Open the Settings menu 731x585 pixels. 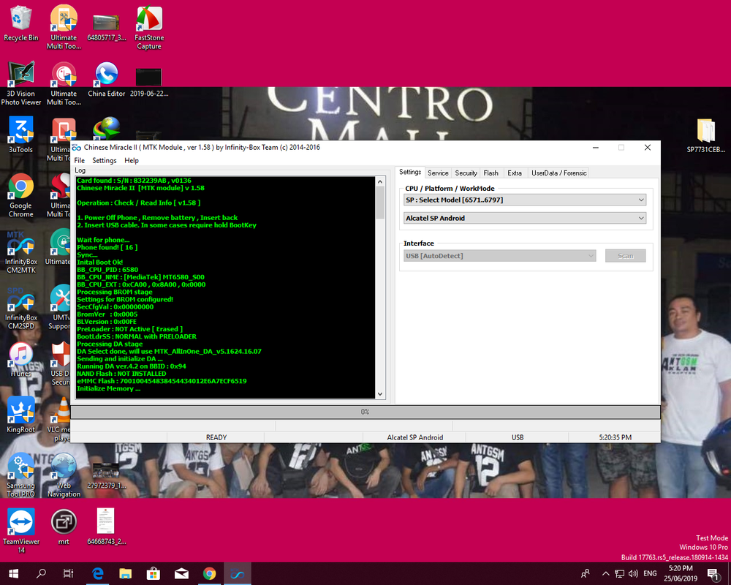pyautogui.click(x=105, y=160)
